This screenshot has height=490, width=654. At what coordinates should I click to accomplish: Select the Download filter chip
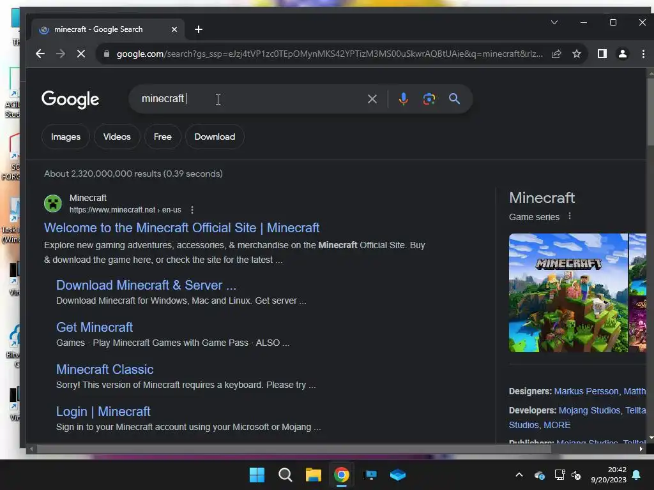(215, 137)
